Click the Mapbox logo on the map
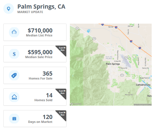Viewport: 155px width, 129px height. pos(76,104)
